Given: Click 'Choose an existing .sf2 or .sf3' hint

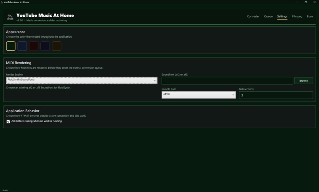Looking at the screenshot, I should [x=38, y=88].
